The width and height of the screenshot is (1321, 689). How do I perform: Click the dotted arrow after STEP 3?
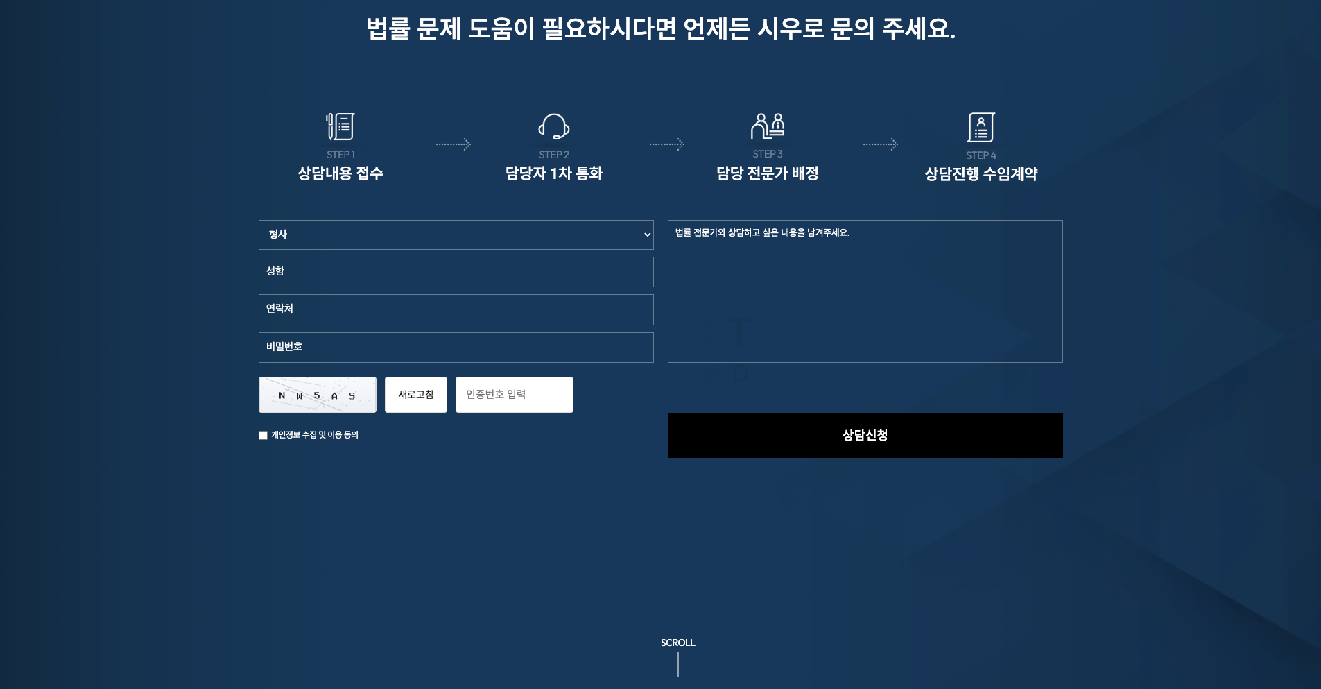coord(881,144)
